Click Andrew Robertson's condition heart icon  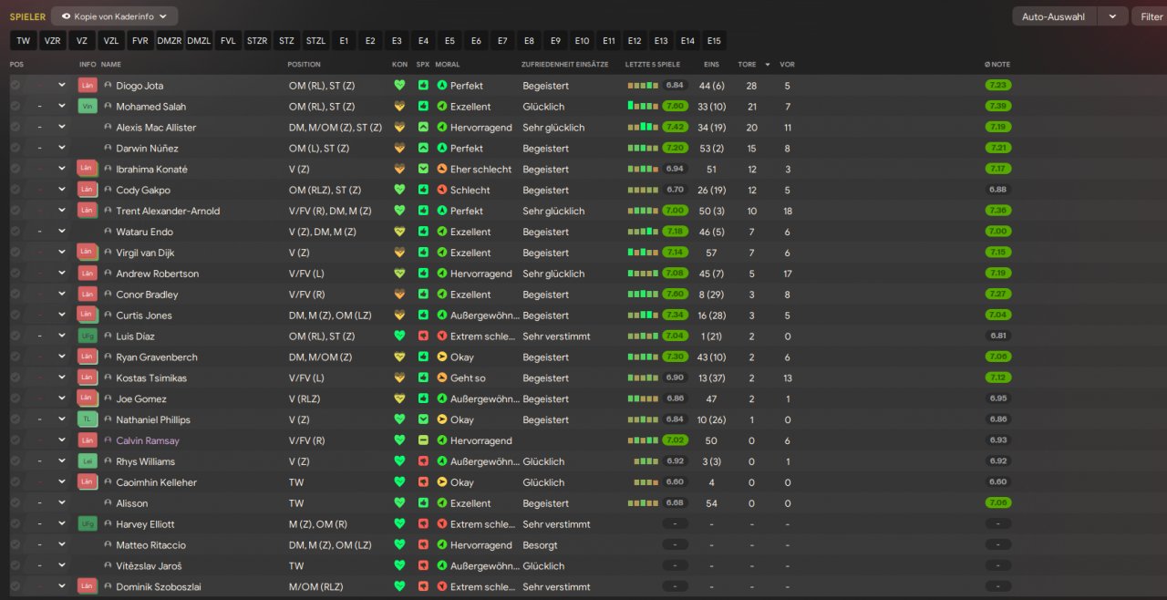coord(398,274)
